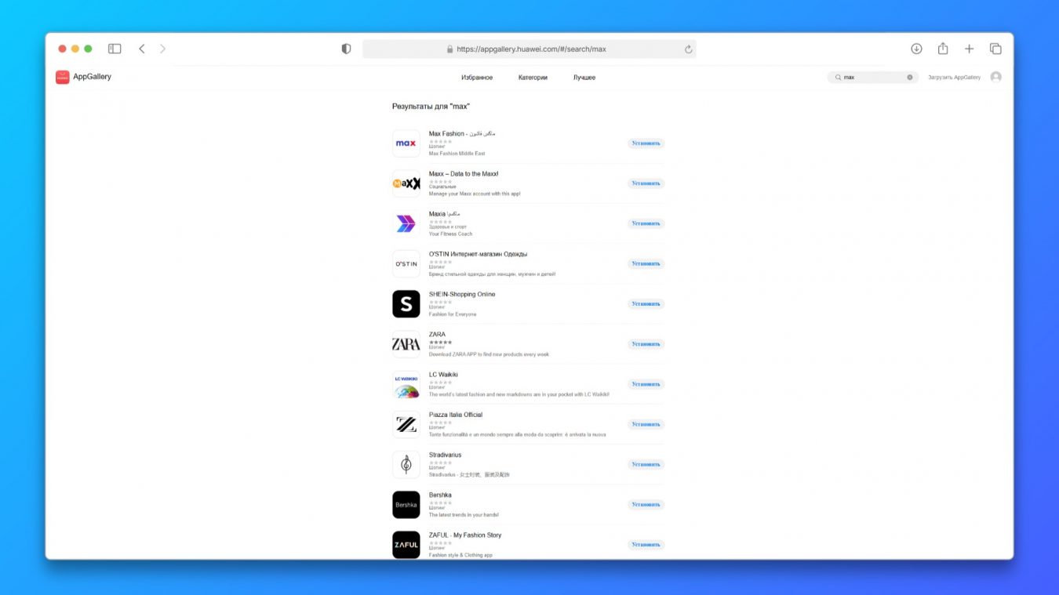The image size is (1059, 595).
Task: Install SHEIN-Shopping Online
Action: coord(646,304)
